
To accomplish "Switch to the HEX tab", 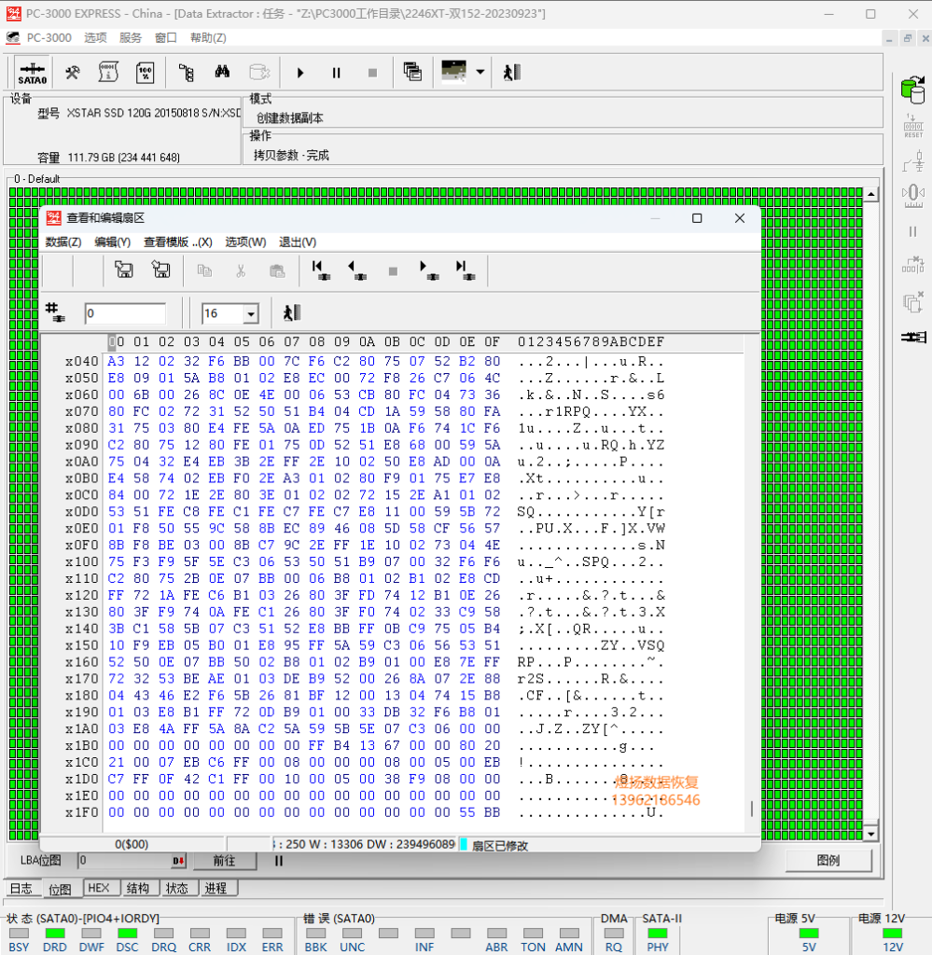I will pyautogui.click(x=99, y=888).
